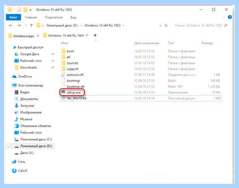Click the pin icon beside Downloads
Viewport: 239px width, 188px height.
tap(53, 67)
